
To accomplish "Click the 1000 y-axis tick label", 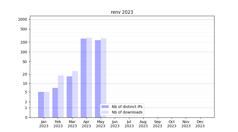I will click(22, 19).
